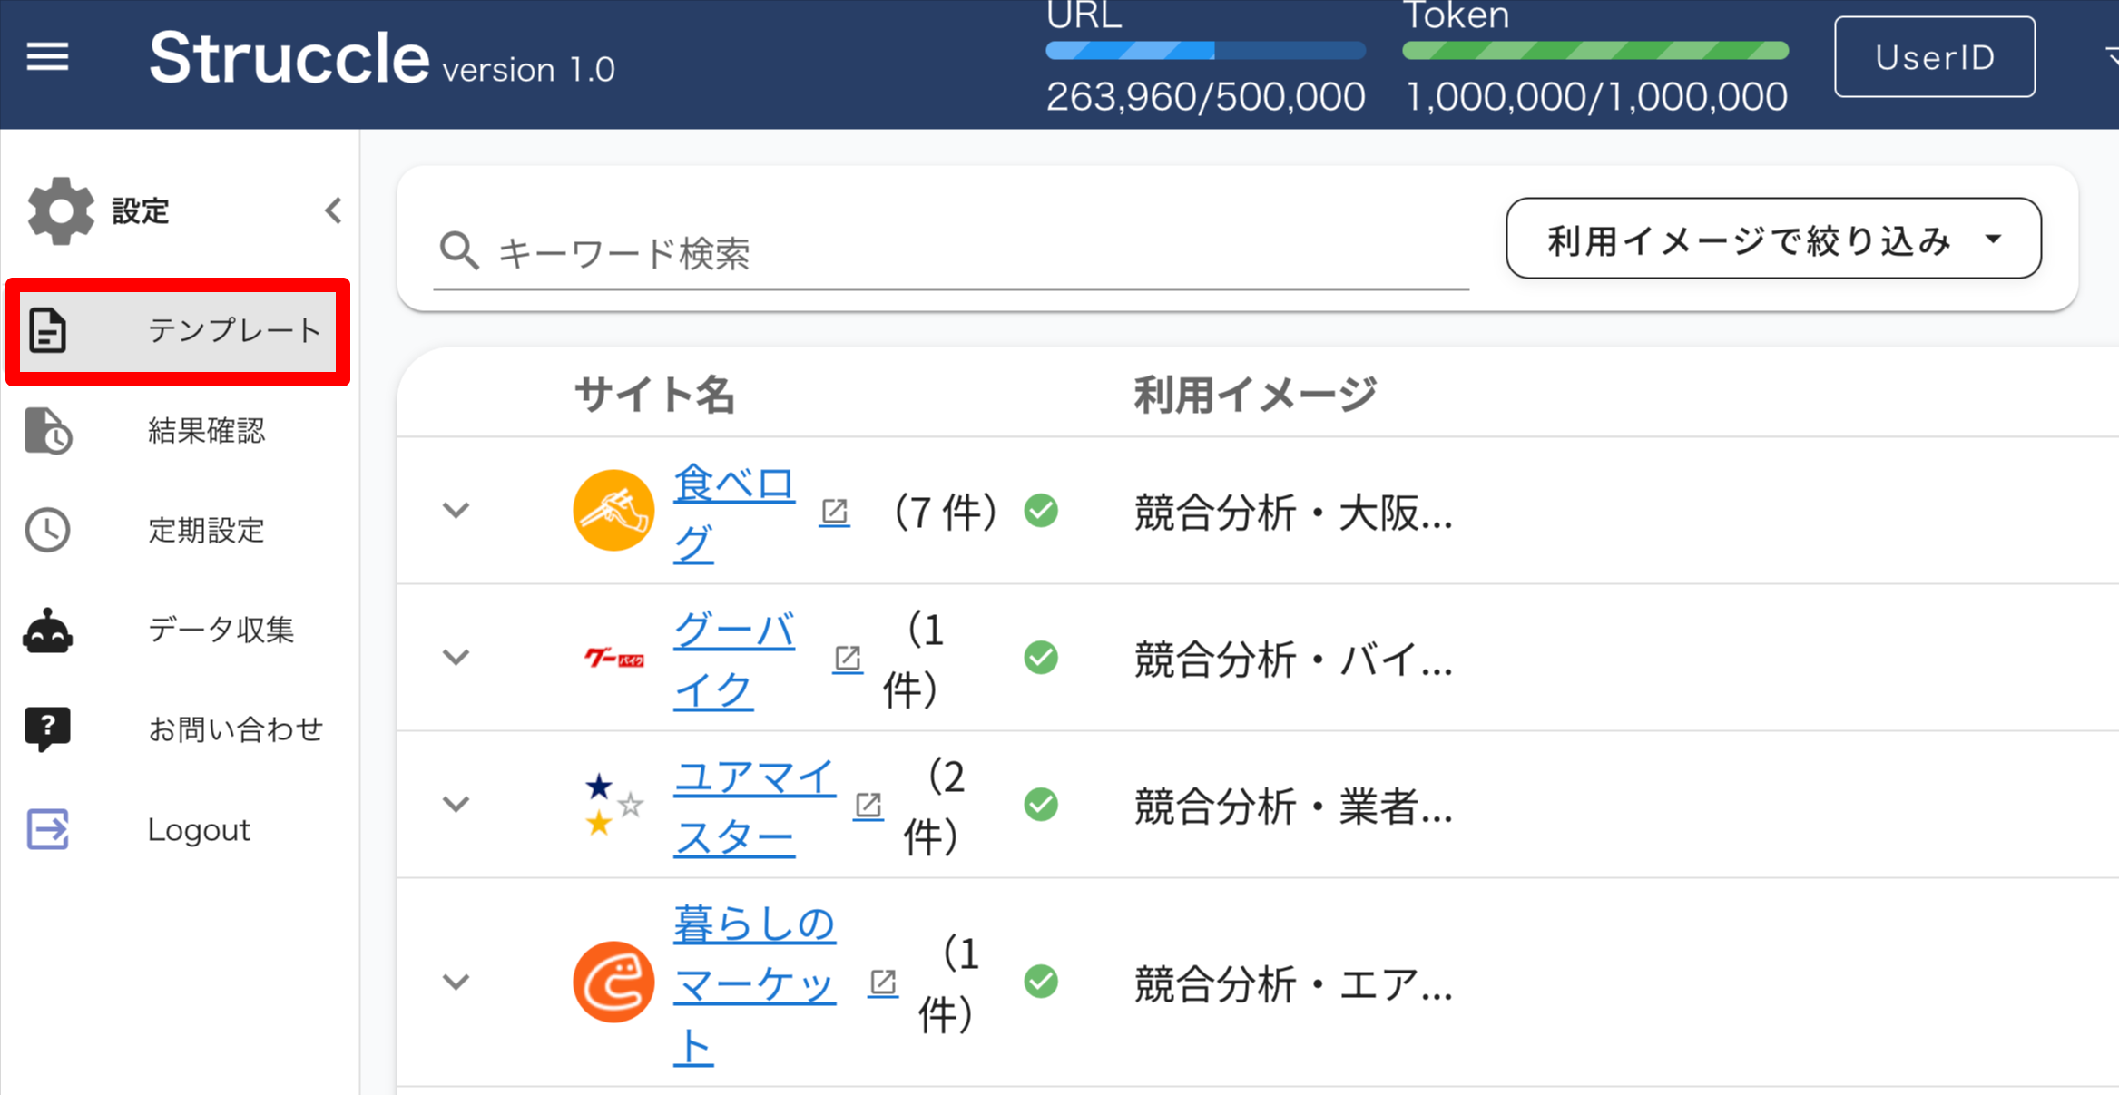The width and height of the screenshot is (2119, 1095).
Task: Click green check mark in 食べログ row
Action: pyautogui.click(x=1041, y=511)
